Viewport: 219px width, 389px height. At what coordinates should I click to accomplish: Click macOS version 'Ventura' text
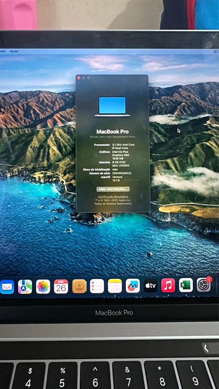click(x=117, y=177)
